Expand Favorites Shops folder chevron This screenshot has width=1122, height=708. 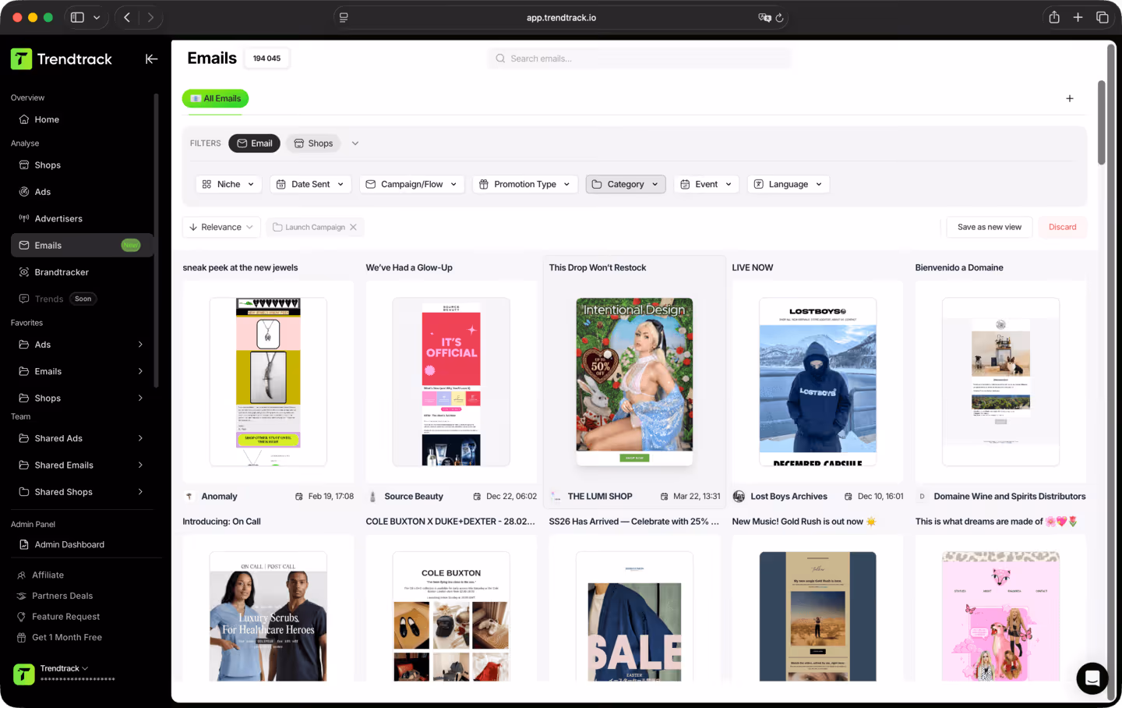tap(140, 398)
